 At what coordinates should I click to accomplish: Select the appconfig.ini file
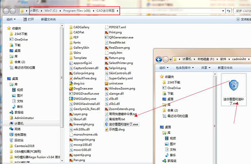(x=80, y=63)
